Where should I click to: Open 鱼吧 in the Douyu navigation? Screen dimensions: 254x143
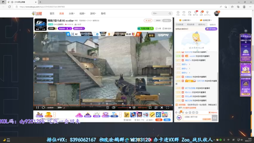[x=103, y=13]
